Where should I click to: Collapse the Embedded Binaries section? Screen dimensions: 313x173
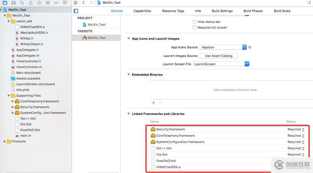129,75
